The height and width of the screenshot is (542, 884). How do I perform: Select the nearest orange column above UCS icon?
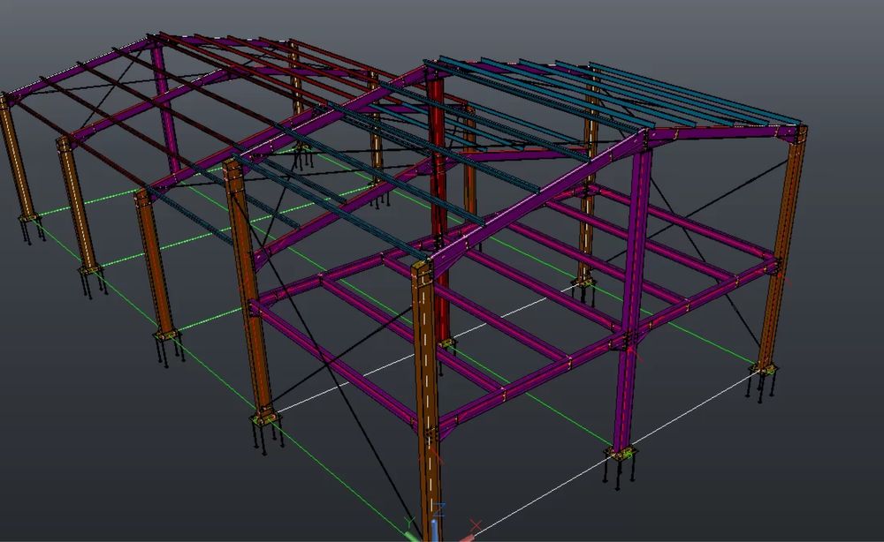click(429, 400)
